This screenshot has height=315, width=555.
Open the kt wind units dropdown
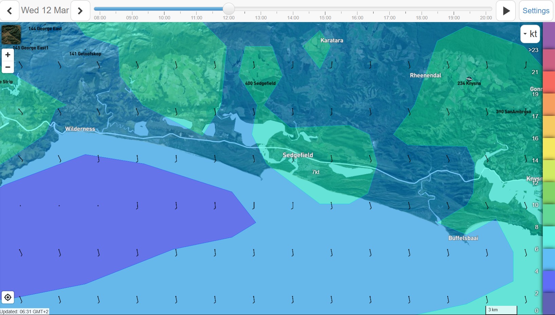click(x=530, y=34)
